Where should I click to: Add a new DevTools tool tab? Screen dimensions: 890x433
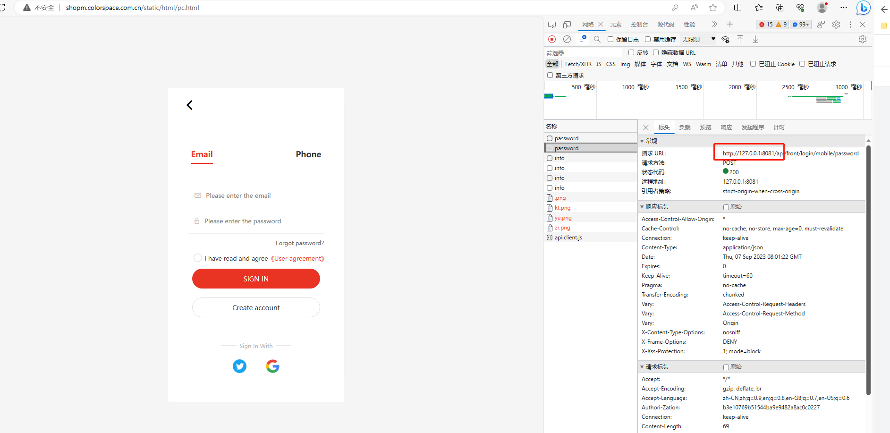(x=730, y=24)
